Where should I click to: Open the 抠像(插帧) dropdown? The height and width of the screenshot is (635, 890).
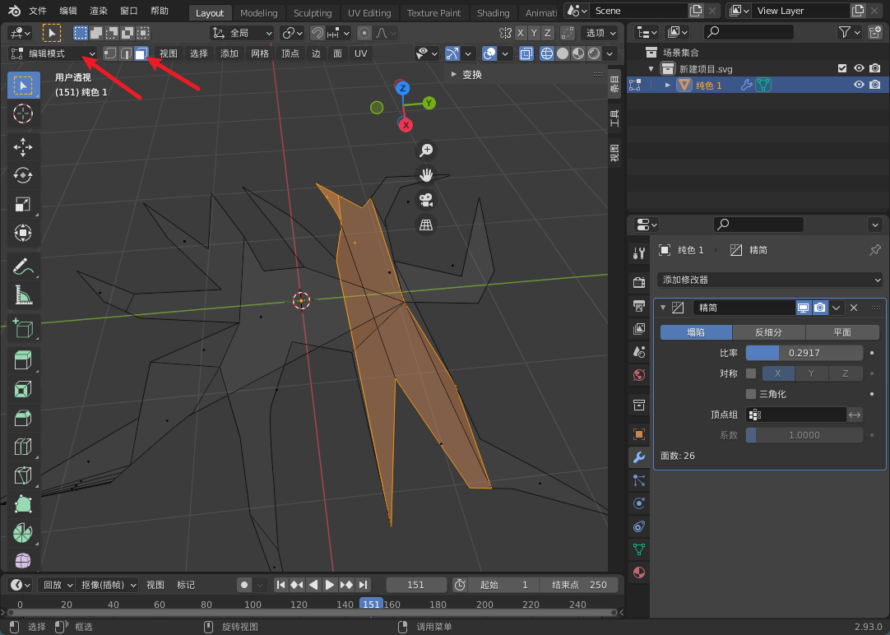click(x=108, y=585)
